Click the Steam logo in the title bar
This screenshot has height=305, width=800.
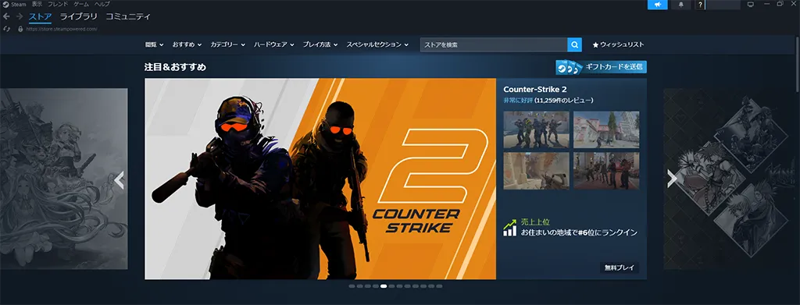[x=6, y=4]
